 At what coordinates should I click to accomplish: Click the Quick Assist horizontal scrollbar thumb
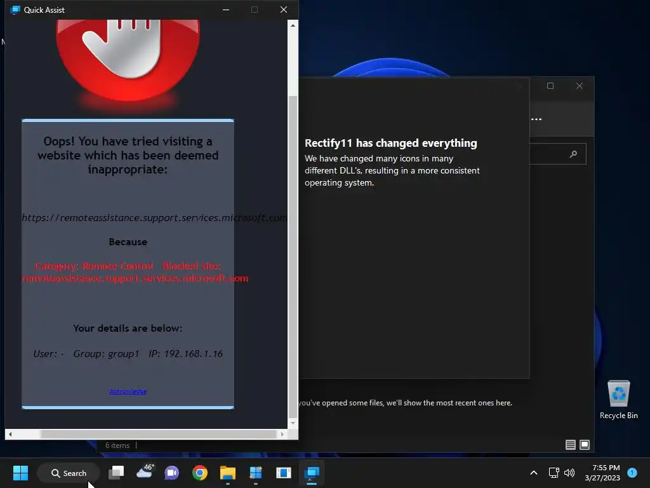point(158,435)
